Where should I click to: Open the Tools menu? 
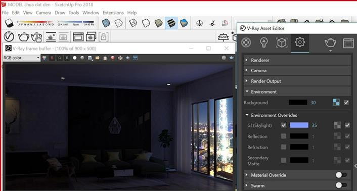click(x=74, y=13)
